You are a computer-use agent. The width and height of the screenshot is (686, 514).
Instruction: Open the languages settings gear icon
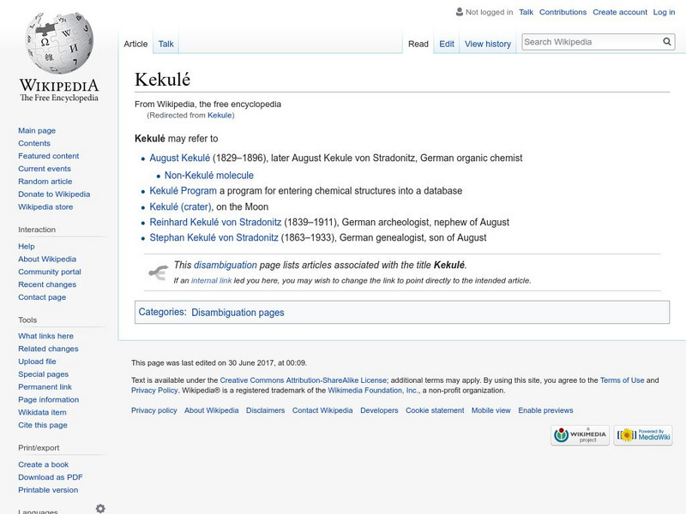(x=100, y=508)
